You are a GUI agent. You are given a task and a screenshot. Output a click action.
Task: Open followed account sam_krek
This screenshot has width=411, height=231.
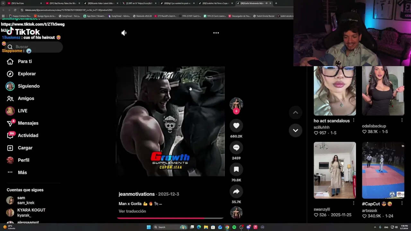pyautogui.click(x=26, y=200)
